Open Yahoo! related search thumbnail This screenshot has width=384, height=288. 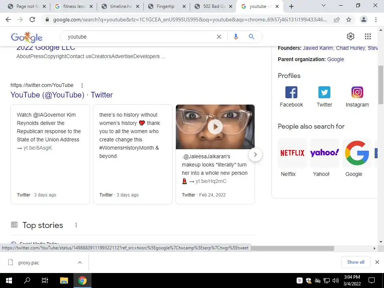[x=324, y=153]
